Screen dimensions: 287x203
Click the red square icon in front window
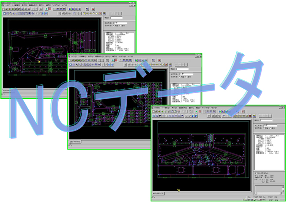pos(200,112)
